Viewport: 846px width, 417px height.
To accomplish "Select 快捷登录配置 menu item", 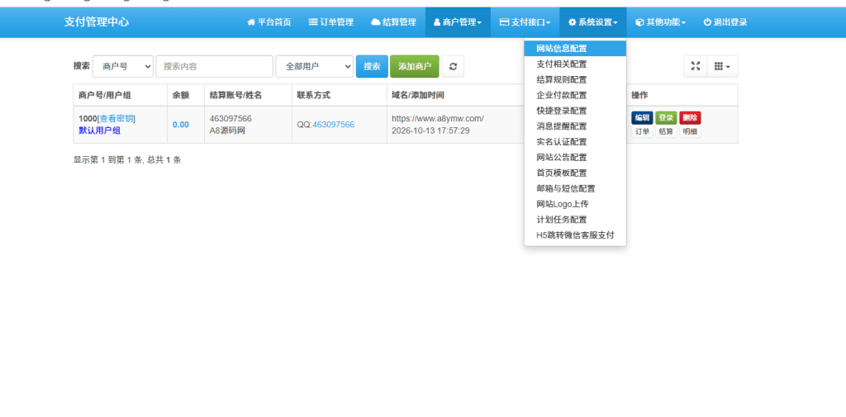I will point(575,111).
